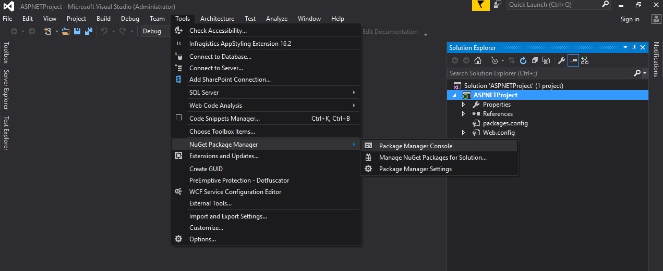Toggle auto-hide pin on Solution Explorer
The image size is (663, 271).
point(634,47)
